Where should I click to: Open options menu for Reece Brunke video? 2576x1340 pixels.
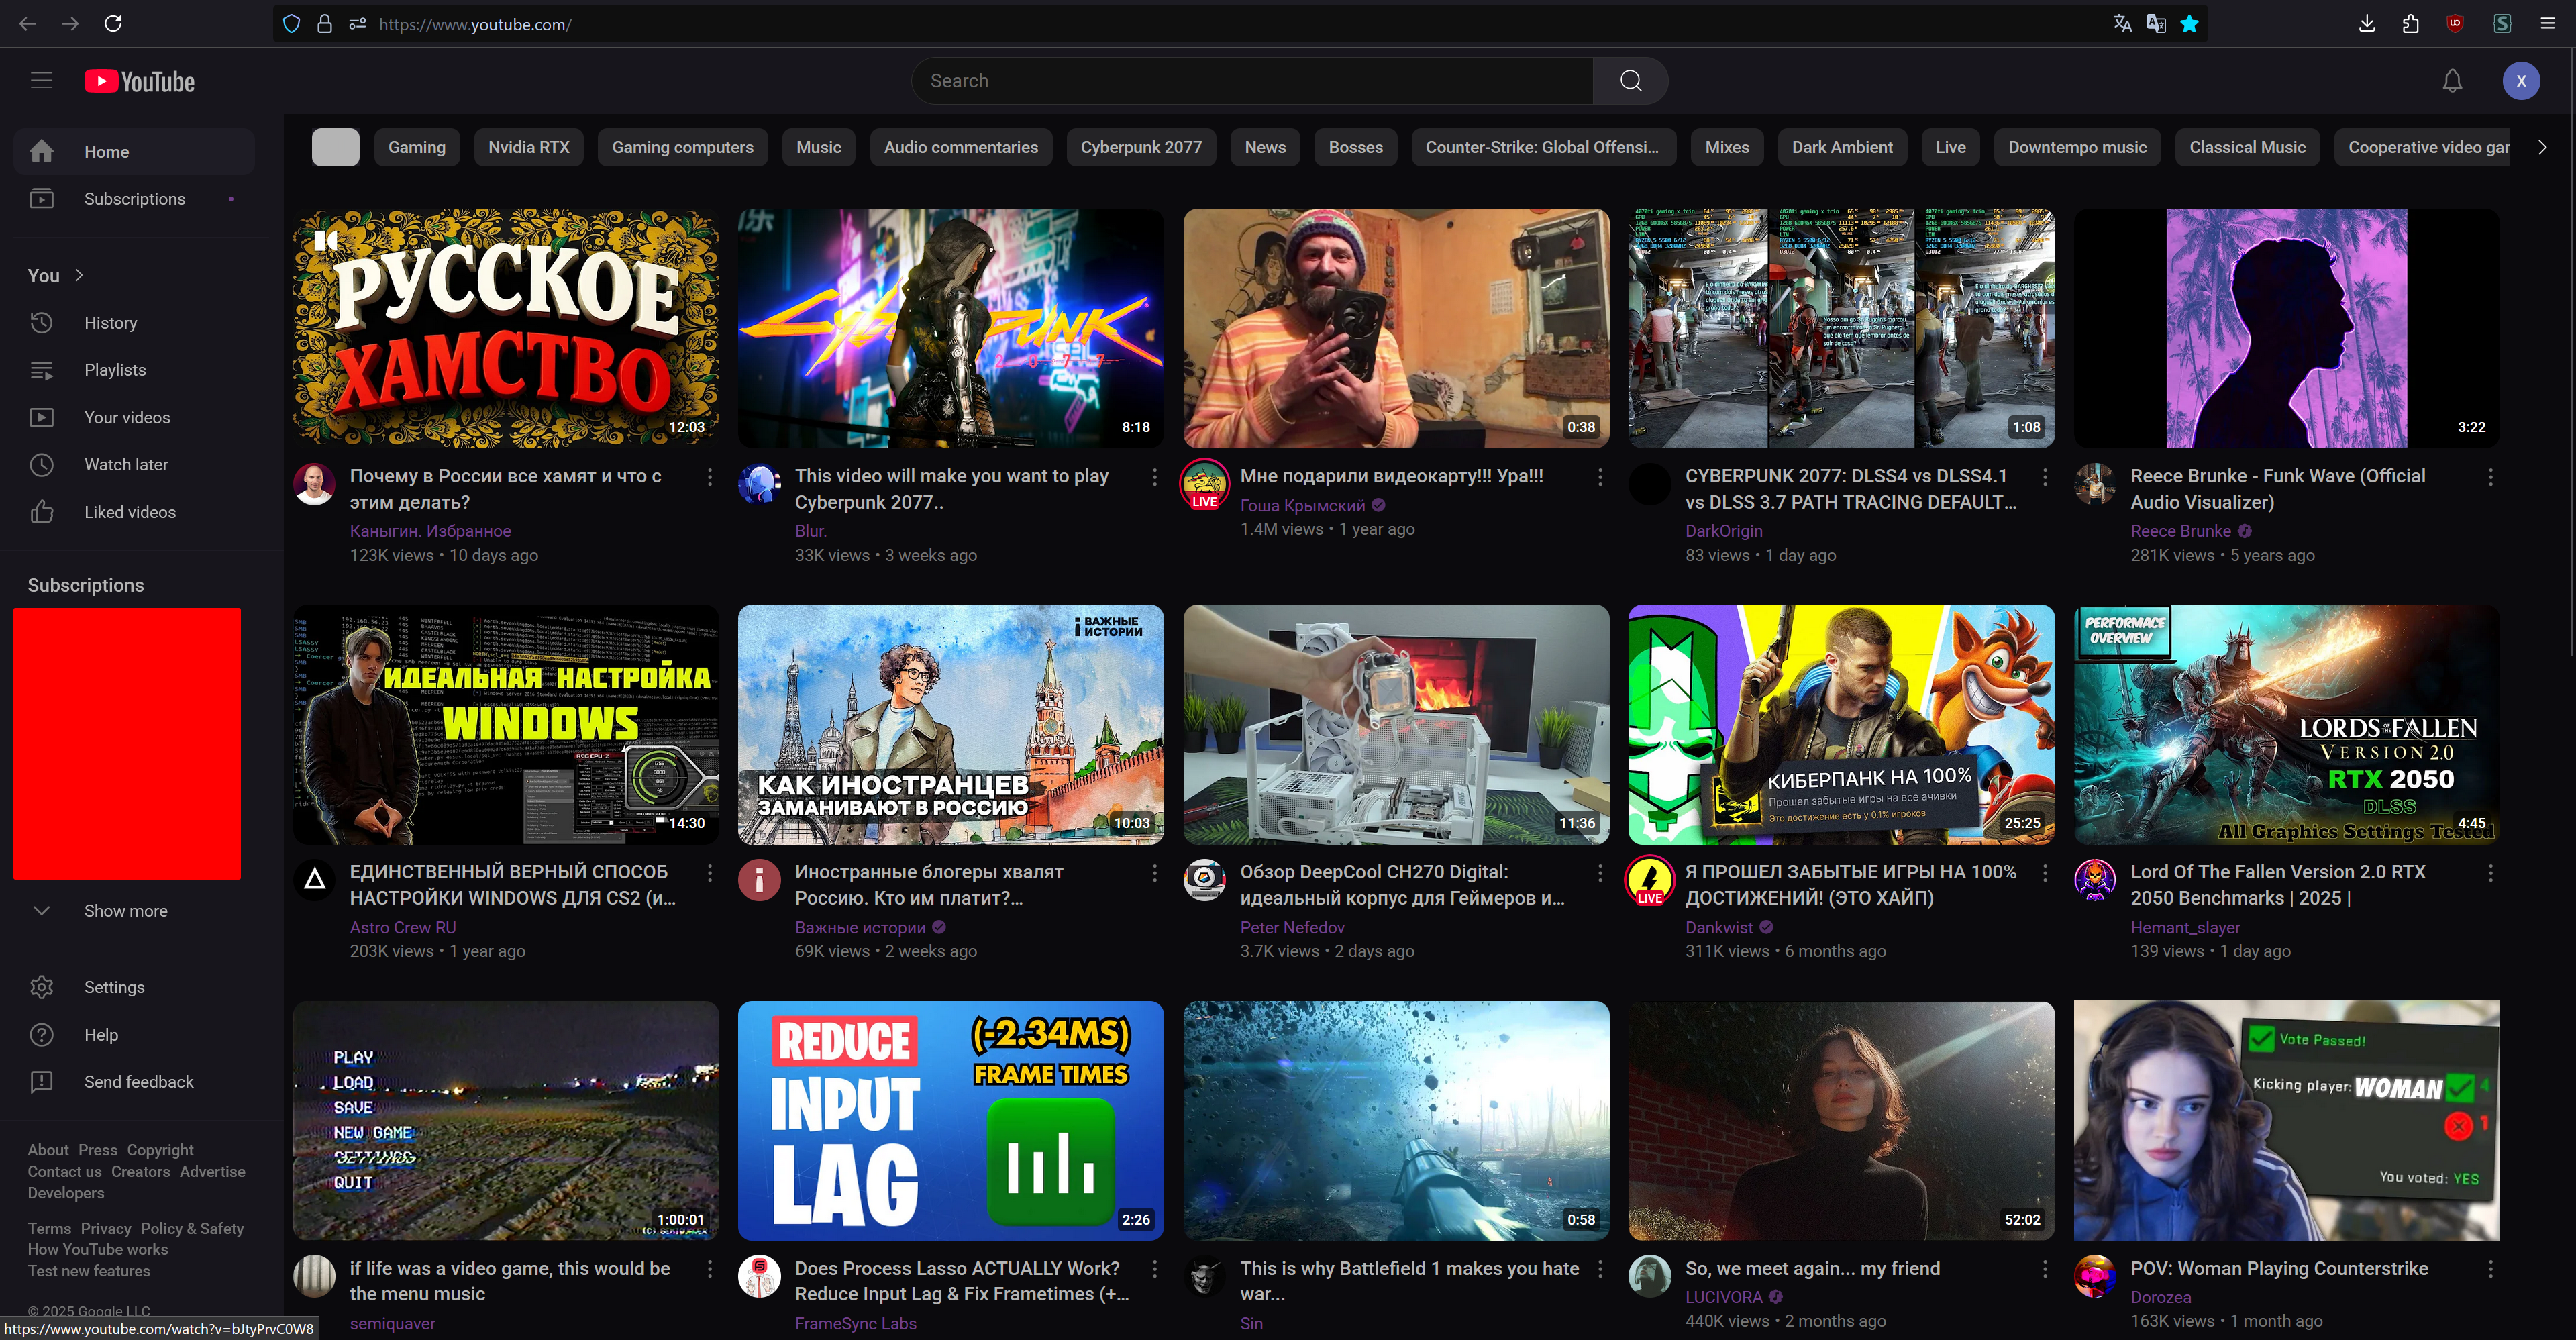point(2490,477)
